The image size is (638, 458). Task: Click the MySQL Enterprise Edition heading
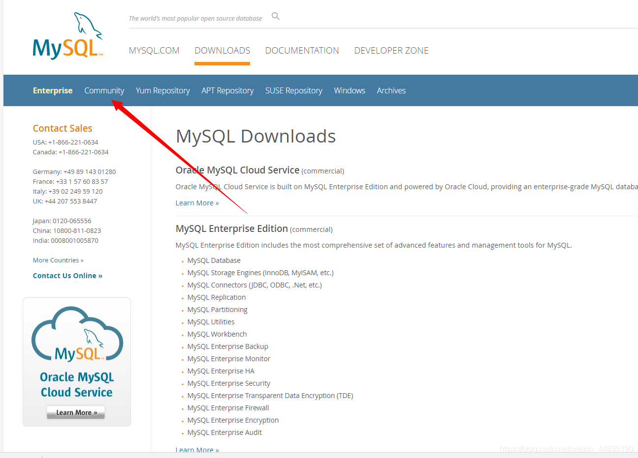pos(231,229)
